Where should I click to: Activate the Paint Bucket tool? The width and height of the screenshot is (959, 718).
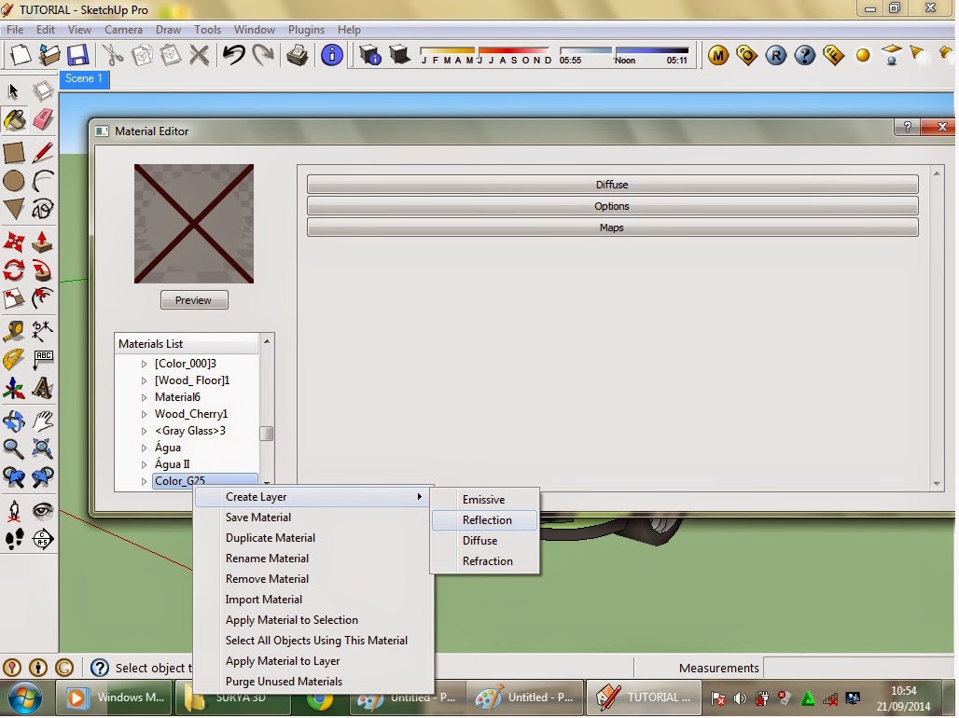tap(14, 120)
